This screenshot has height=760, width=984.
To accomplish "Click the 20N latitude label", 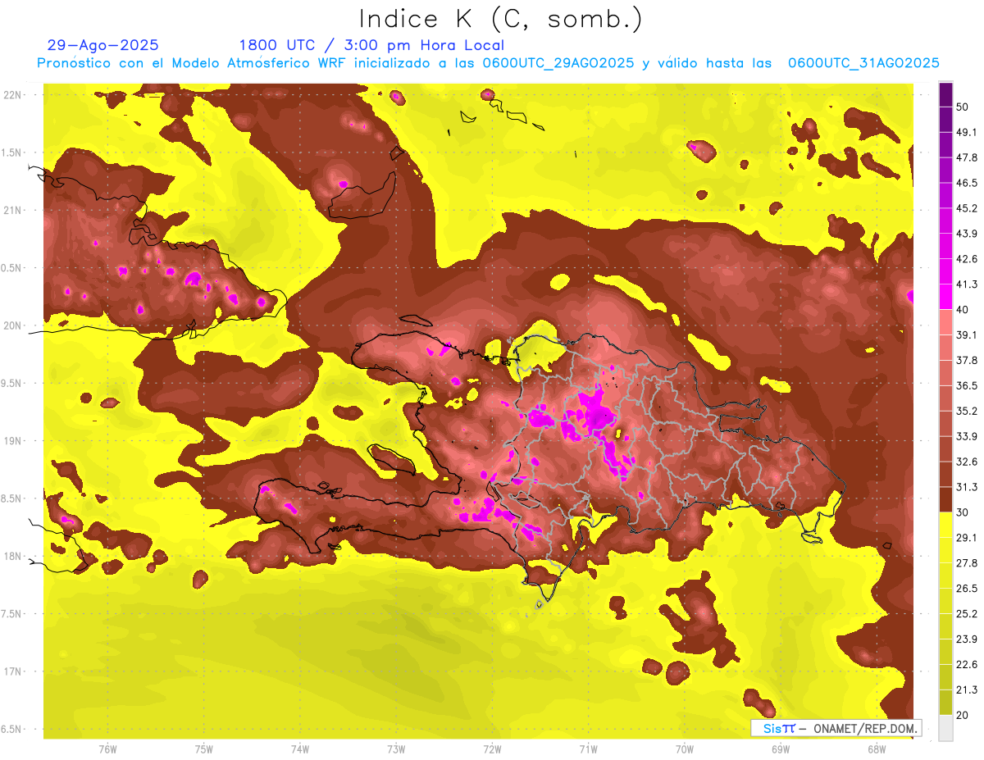I will click(13, 325).
